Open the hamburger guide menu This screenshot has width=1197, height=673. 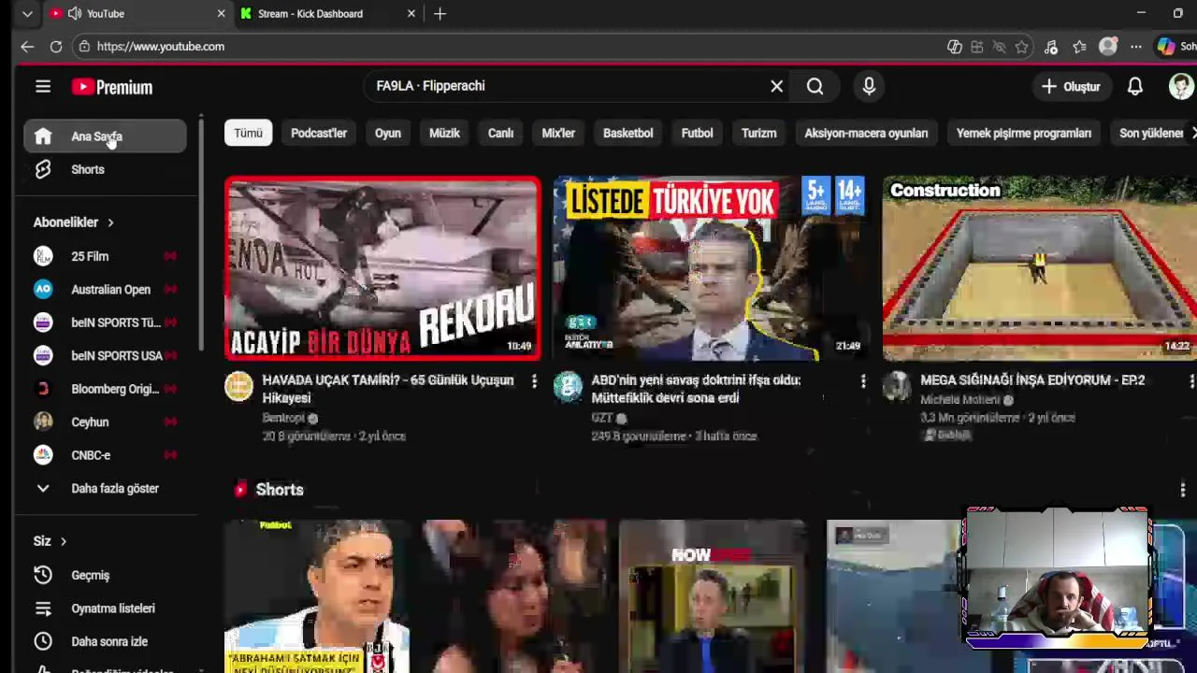pos(43,87)
